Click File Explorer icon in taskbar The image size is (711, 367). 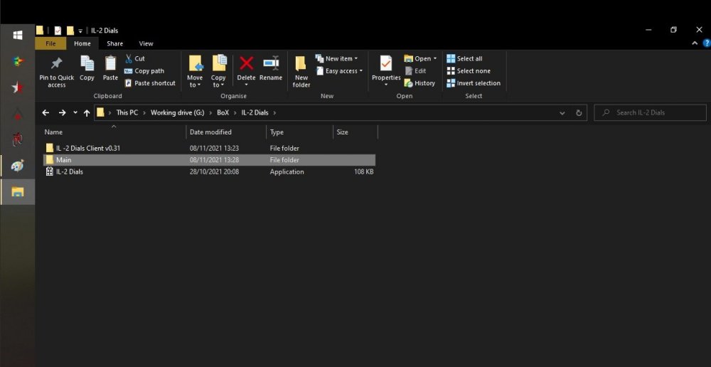tap(18, 191)
